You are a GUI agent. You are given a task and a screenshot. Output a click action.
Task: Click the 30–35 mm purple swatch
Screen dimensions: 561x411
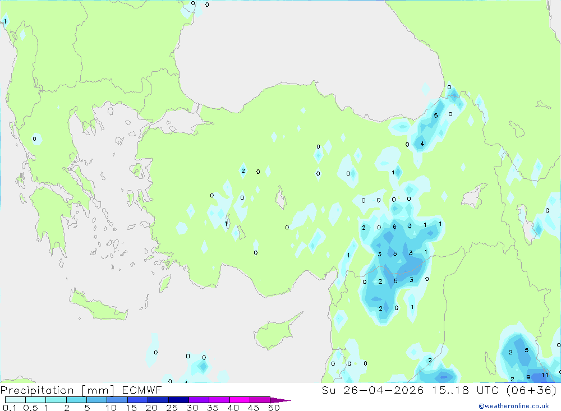[x=199, y=400]
